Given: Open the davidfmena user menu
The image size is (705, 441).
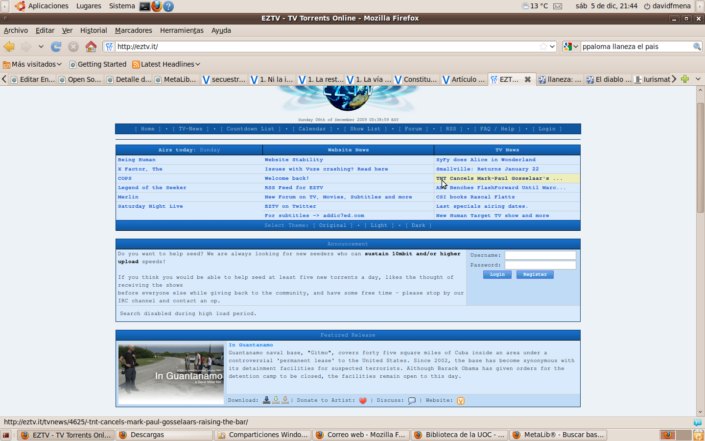Looking at the screenshot, I should pyautogui.click(x=667, y=6).
